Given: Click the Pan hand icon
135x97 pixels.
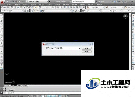Looking at the screenshot, I should click(53, 7).
